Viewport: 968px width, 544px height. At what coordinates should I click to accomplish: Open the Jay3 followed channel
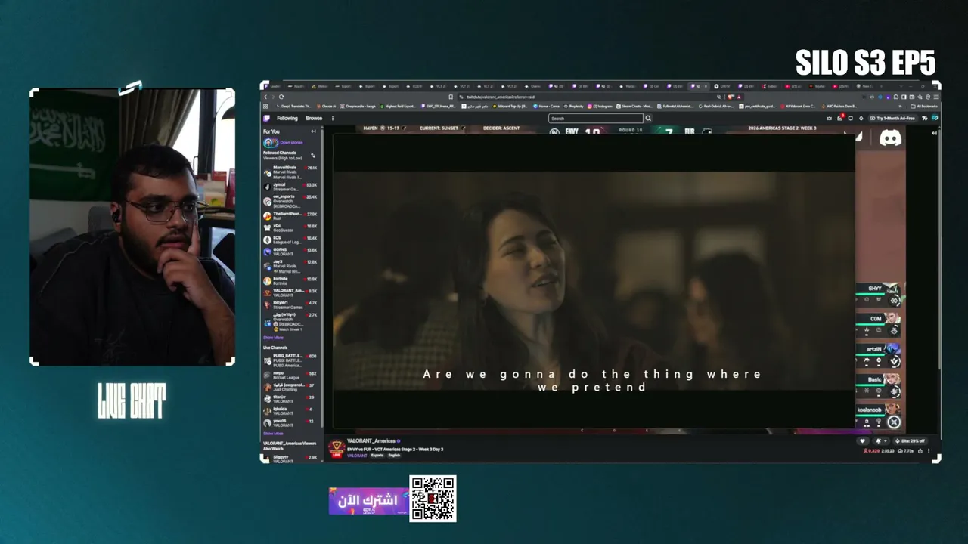pos(290,266)
